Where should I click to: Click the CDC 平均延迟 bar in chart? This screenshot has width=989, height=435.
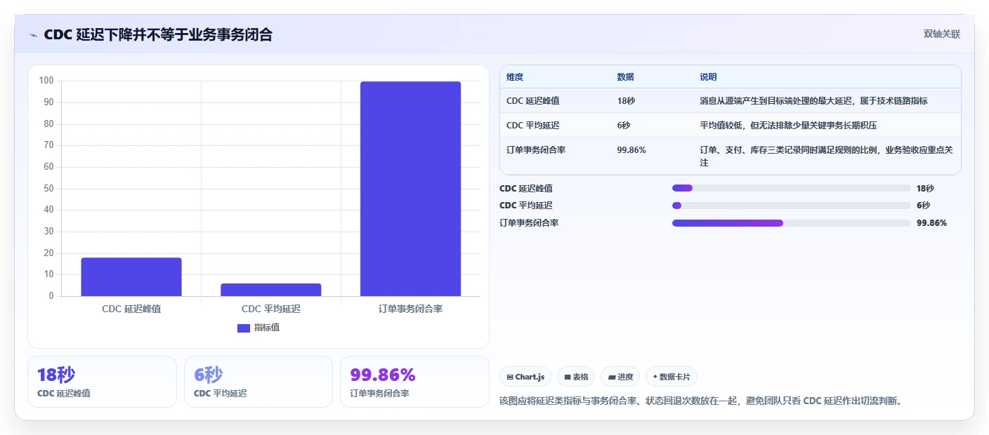pyautogui.click(x=271, y=290)
